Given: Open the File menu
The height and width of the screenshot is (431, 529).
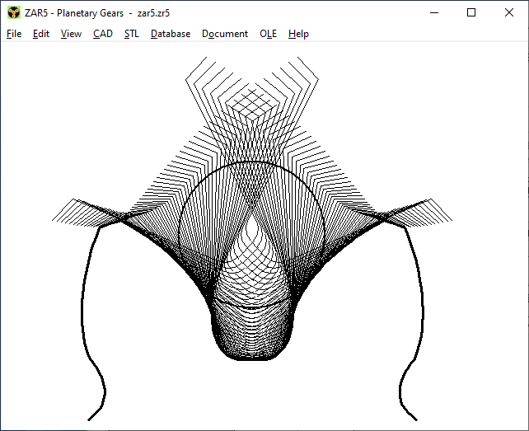Looking at the screenshot, I should click(x=14, y=34).
